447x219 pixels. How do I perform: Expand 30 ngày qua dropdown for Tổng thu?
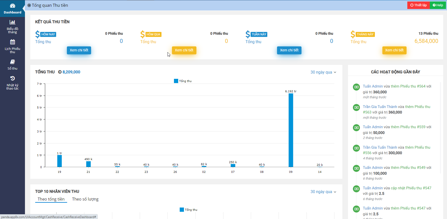click(323, 72)
